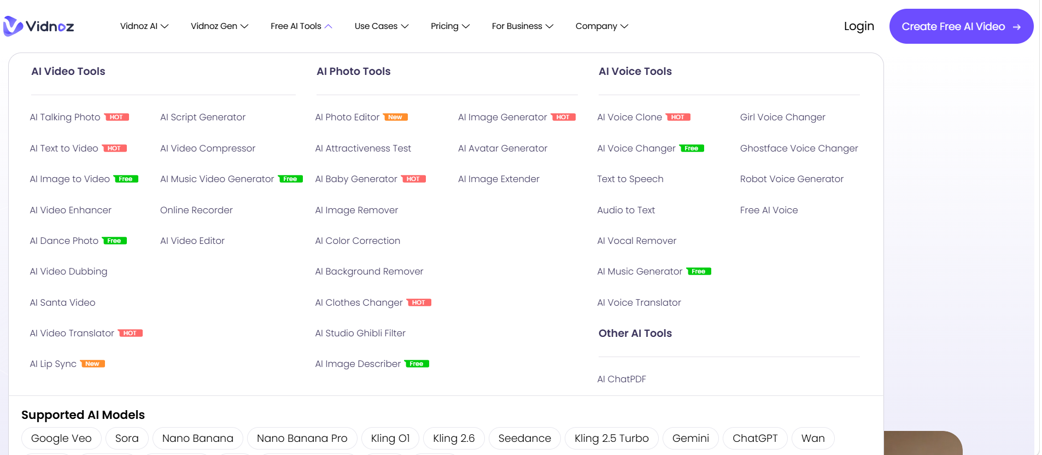
Task: Choose AI Video Enhancer
Action: click(71, 210)
